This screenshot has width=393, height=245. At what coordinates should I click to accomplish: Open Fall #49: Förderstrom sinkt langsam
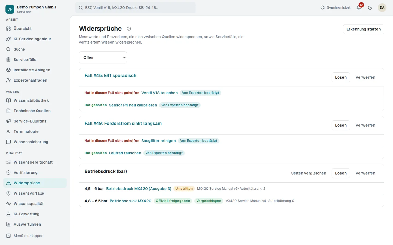point(123,123)
